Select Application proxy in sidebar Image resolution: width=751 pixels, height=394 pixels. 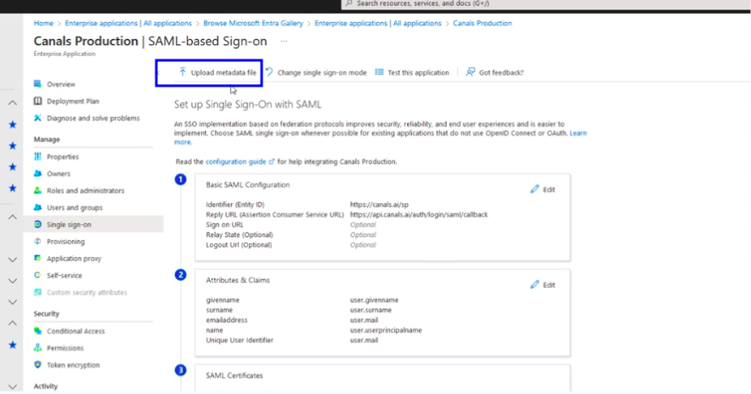(x=74, y=258)
